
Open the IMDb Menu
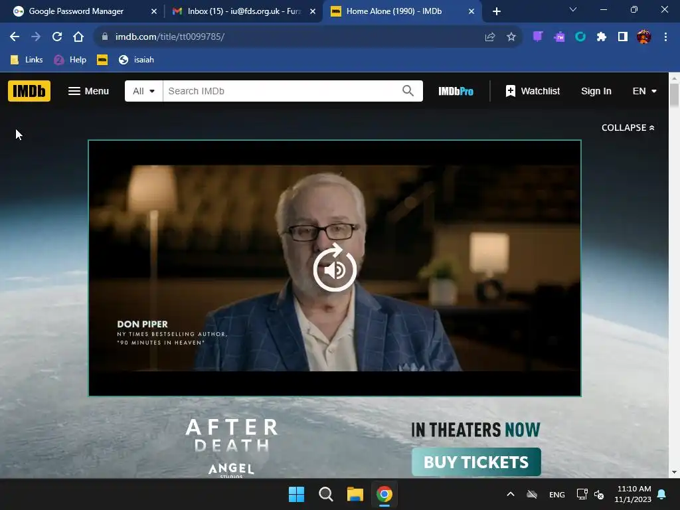88,91
